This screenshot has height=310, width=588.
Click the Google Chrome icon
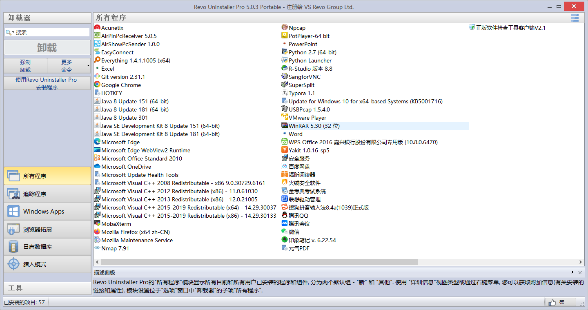(x=97, y=85)
